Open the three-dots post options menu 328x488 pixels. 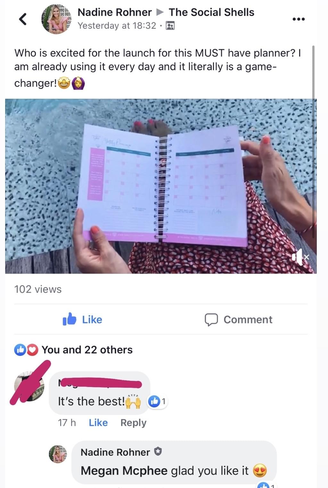coord(299,19)
